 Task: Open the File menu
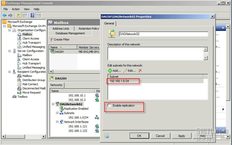(5, 9)
